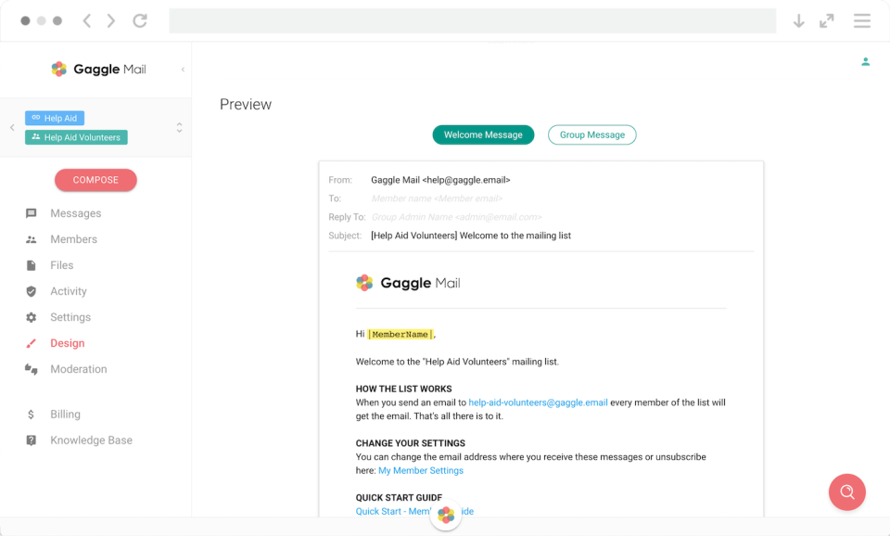
Task: Click the browser address bar
Action: coord(472,21)
